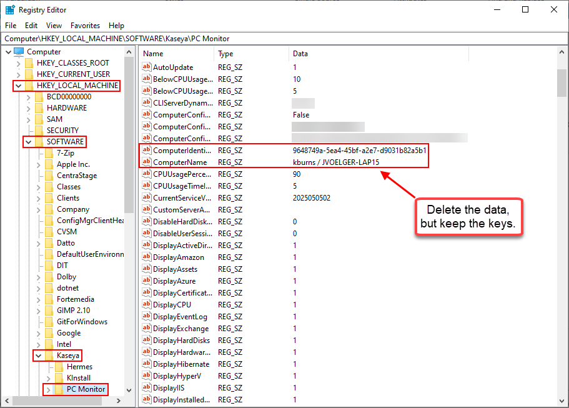569x408 pixels.
Task: Expand the HKEY_CURRENT_USER node
Action: tap(18, 74)
